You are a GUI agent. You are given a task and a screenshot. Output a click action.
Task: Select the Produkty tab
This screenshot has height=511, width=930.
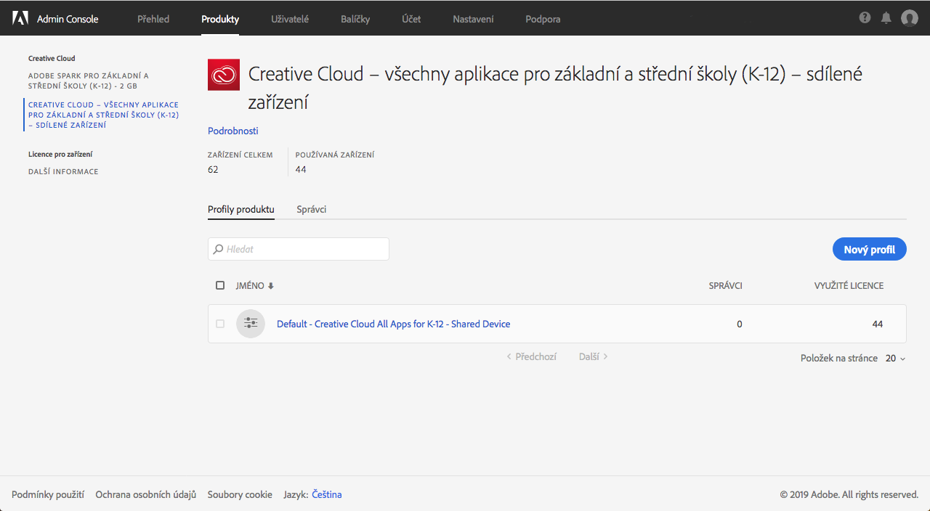click(x=220, y=19)
